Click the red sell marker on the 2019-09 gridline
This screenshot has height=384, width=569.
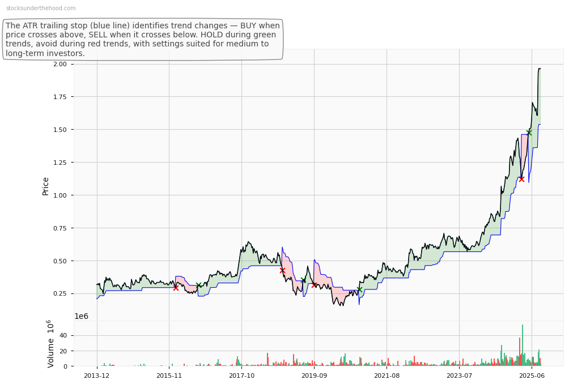point(315,285)
